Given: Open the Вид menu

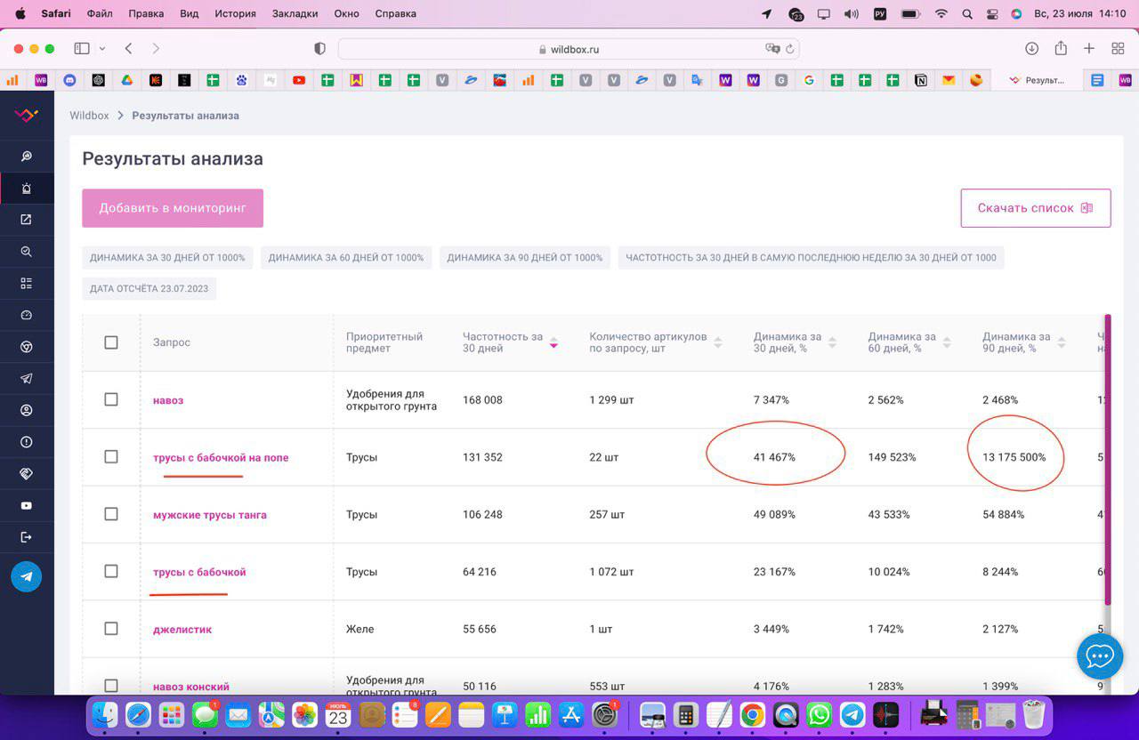Looking at the screenshot, I should click(x=190, y=13).
